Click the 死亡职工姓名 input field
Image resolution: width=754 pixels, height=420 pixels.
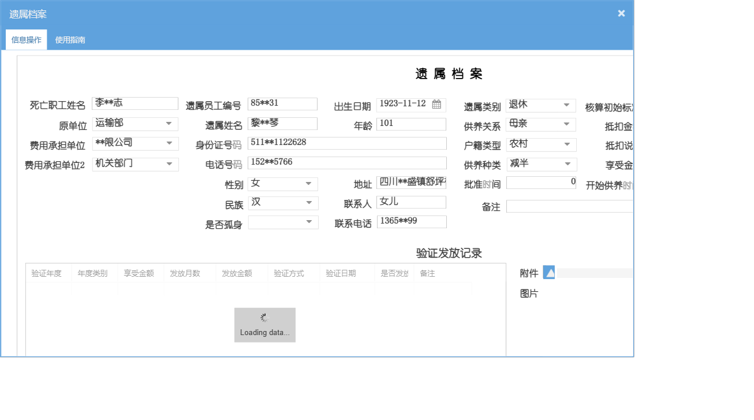[135, 103]
